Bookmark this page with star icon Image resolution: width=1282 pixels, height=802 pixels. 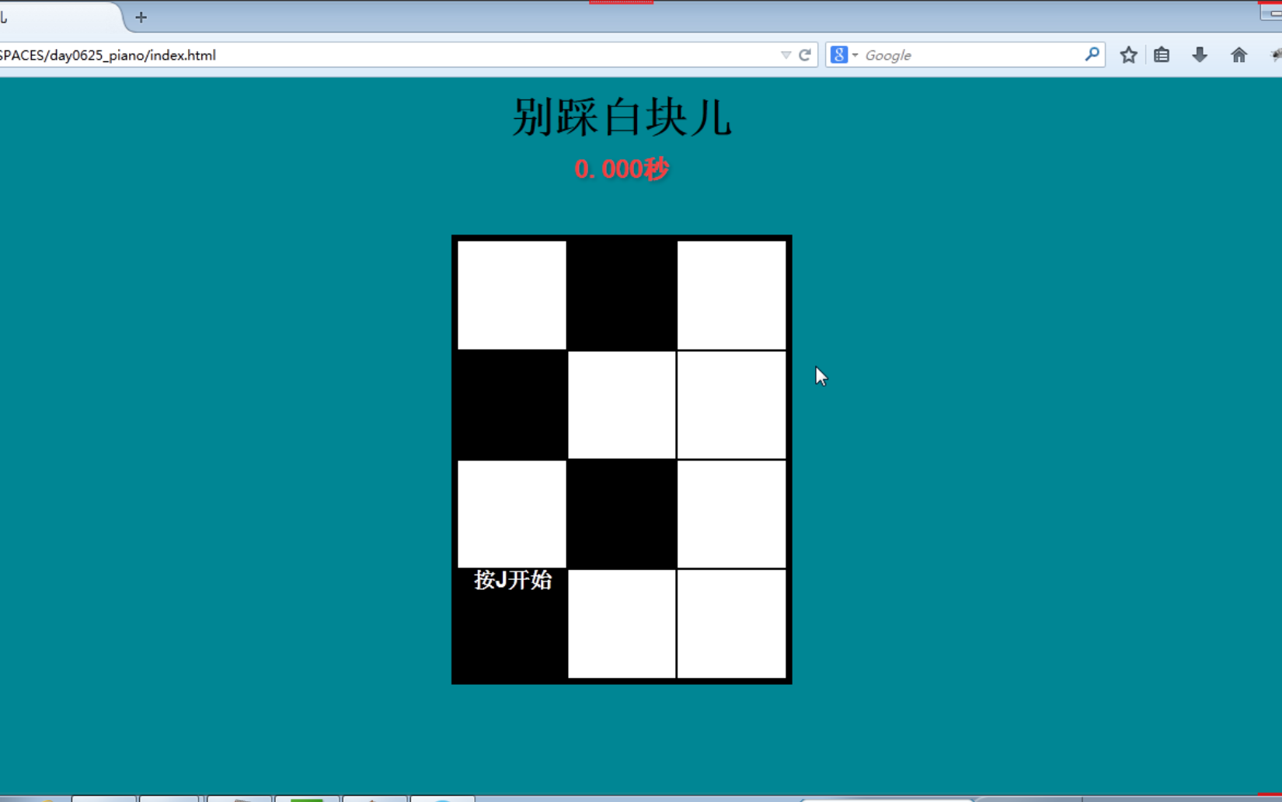(x=1128, y=54)
